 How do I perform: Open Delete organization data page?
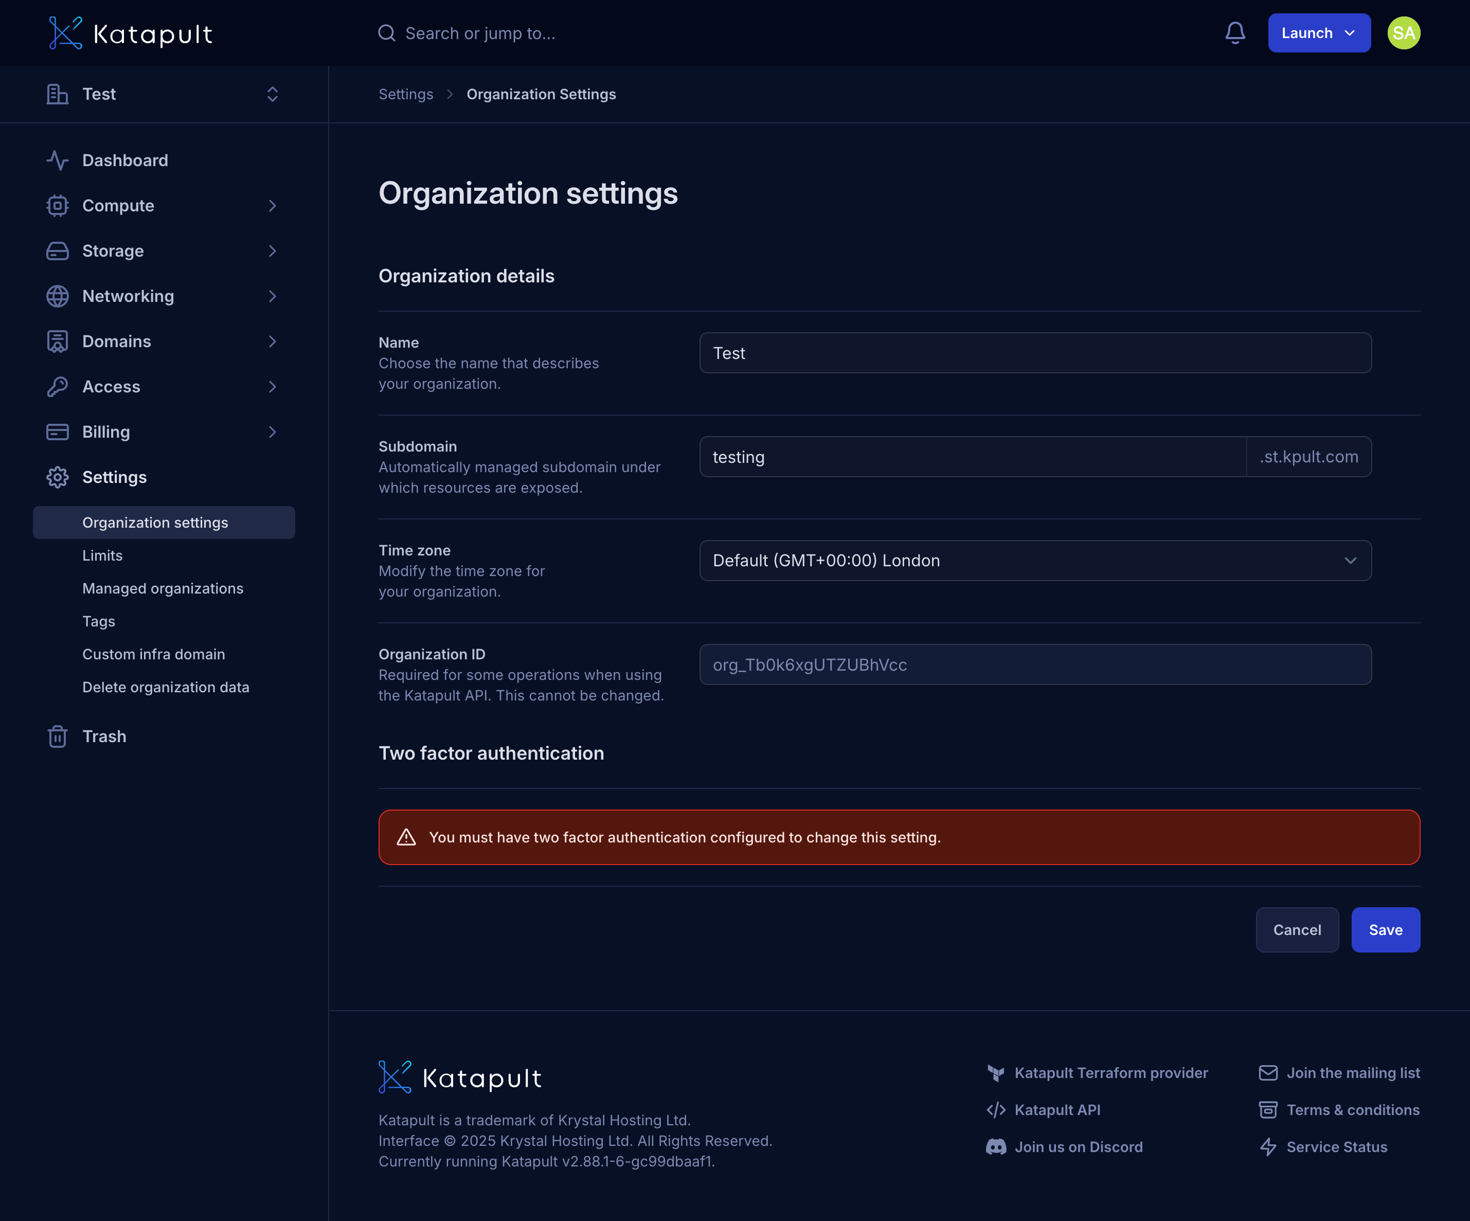165,687
